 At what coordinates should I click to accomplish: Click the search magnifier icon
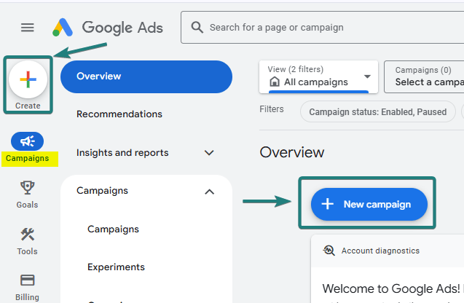[197, 27]
